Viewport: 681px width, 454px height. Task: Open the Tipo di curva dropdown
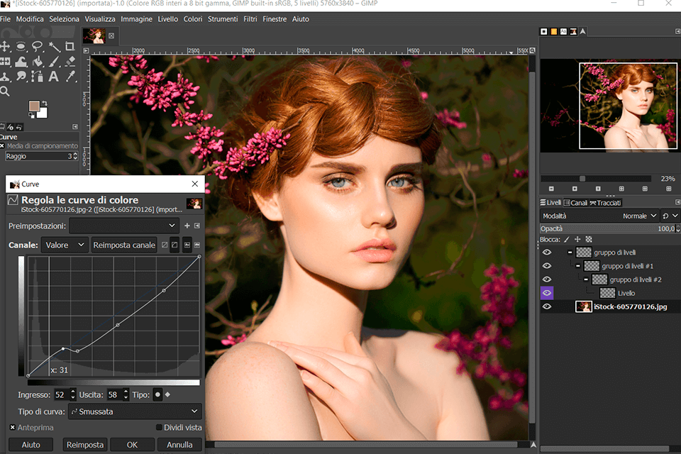tap(135, 411)
